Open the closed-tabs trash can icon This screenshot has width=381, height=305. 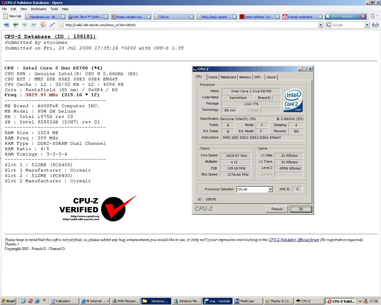tap(372, 16)
